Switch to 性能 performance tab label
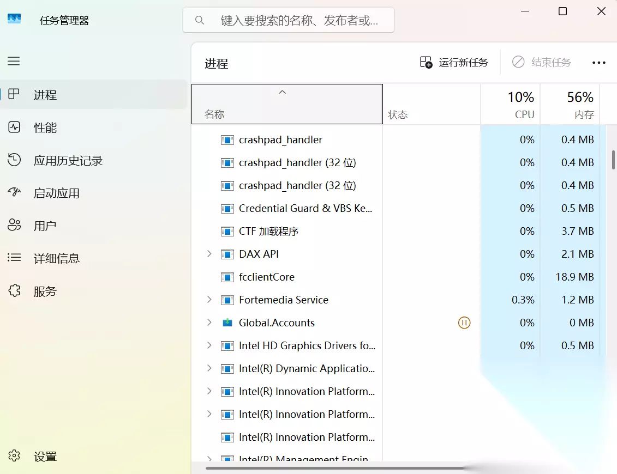 coord(45,127)
